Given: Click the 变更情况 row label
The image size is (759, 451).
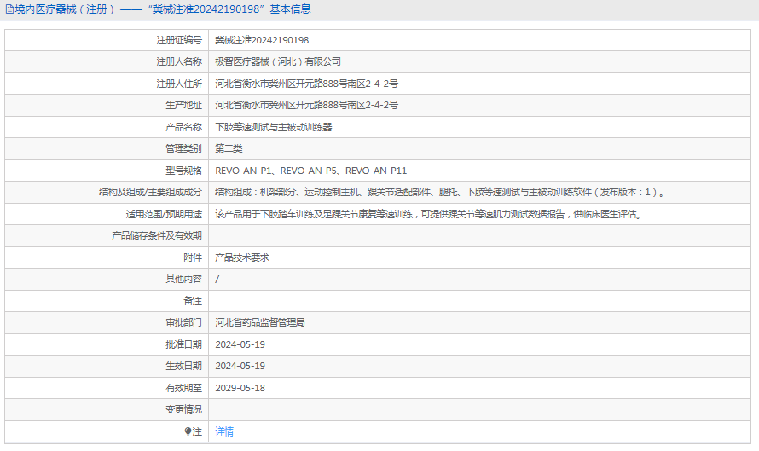Looking at the screenshot, I should coord(183,409).
